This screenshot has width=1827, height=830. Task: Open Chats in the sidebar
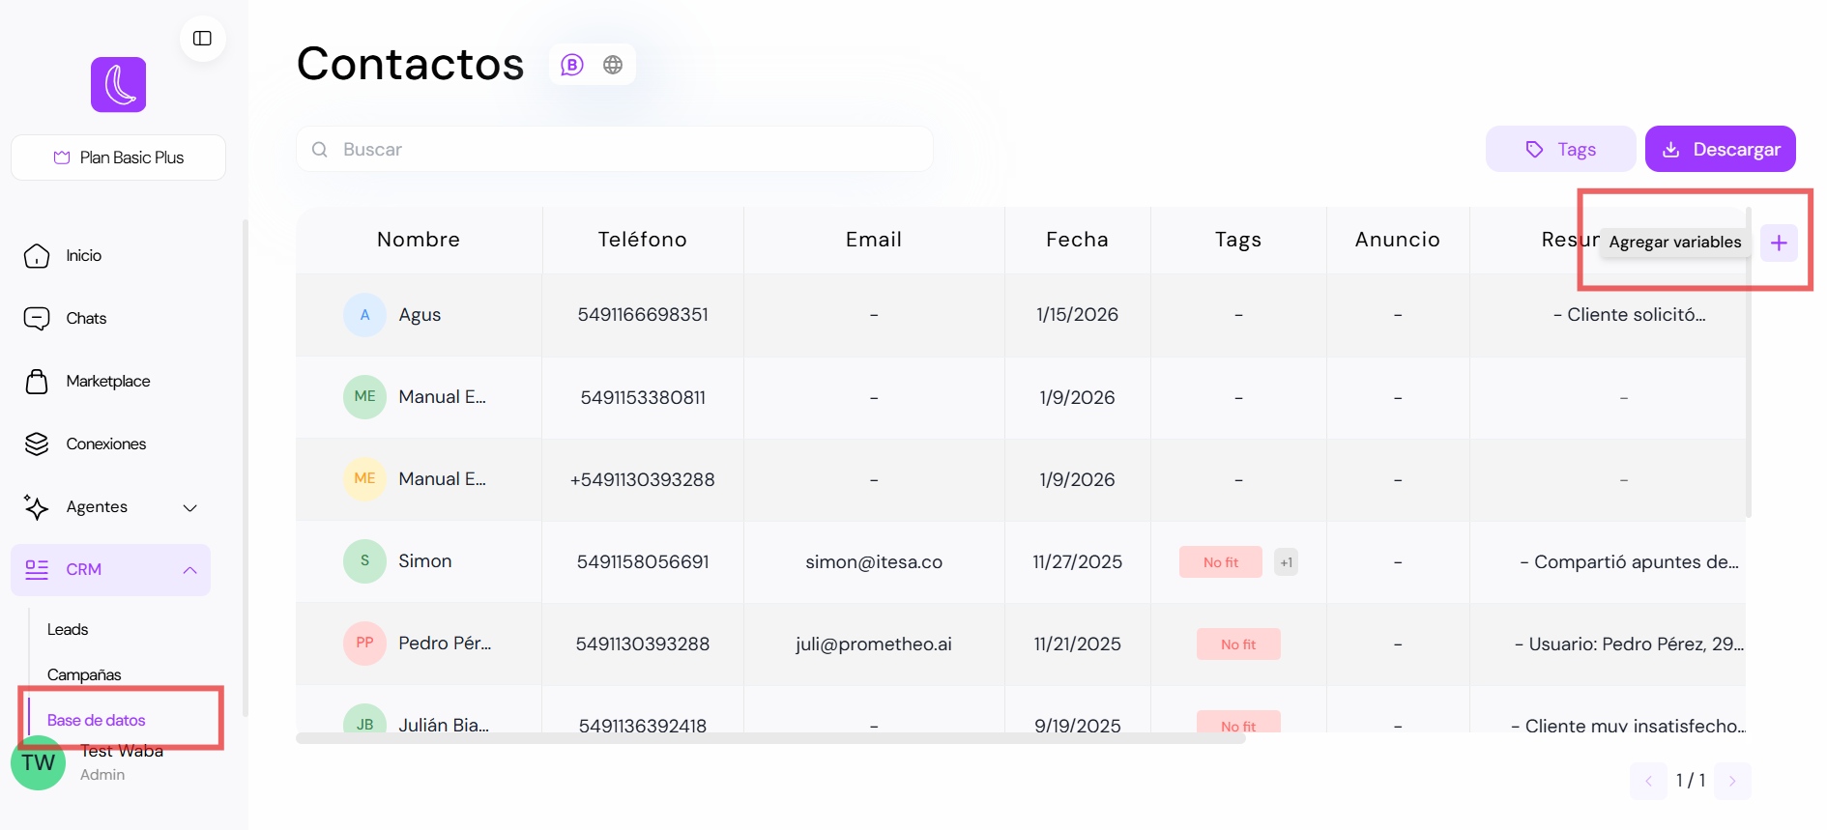tap(86, 319)
